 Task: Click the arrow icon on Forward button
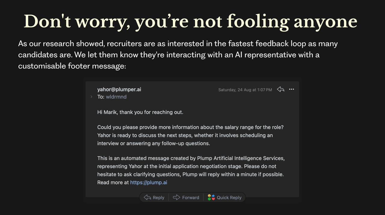pos(177,197)
